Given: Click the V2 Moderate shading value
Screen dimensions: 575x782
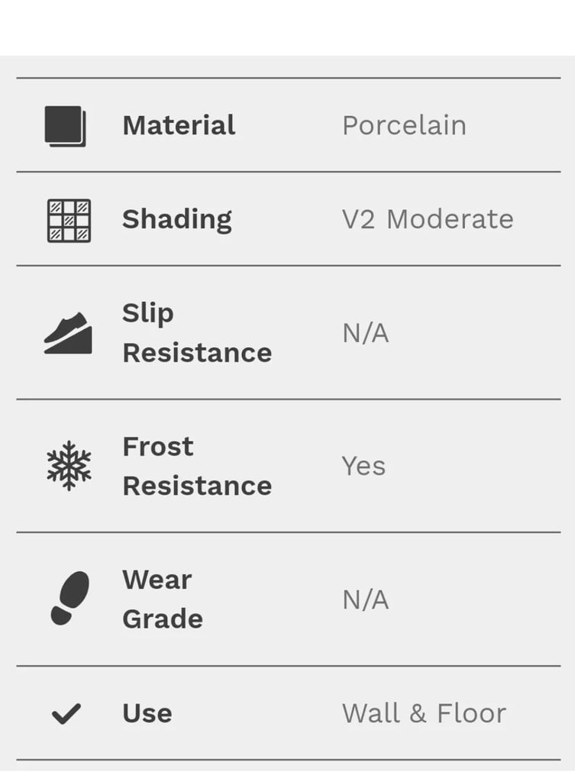Looking at the screenshot, I should tap(428, 219).
